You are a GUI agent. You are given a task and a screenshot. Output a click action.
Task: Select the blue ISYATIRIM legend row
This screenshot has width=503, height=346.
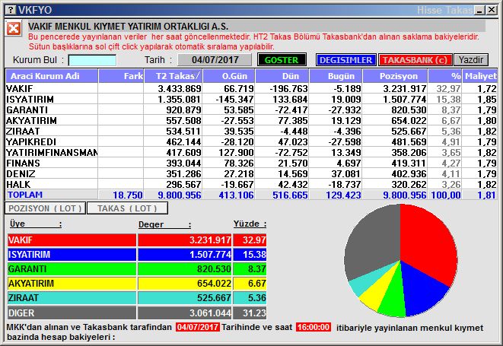(x=137, y=255)
